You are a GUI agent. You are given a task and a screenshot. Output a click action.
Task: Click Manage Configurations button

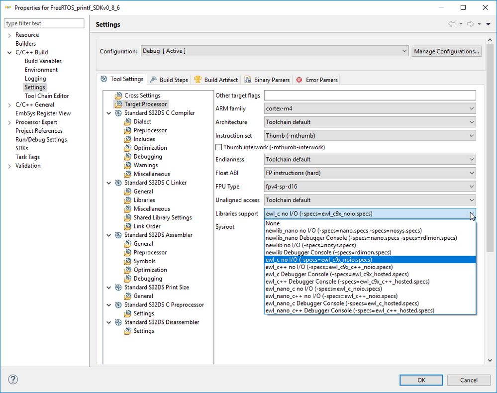(x=446, y=51)
